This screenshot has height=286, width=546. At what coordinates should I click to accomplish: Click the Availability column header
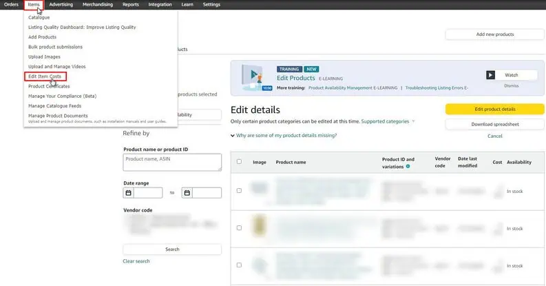tap(519, 163)
